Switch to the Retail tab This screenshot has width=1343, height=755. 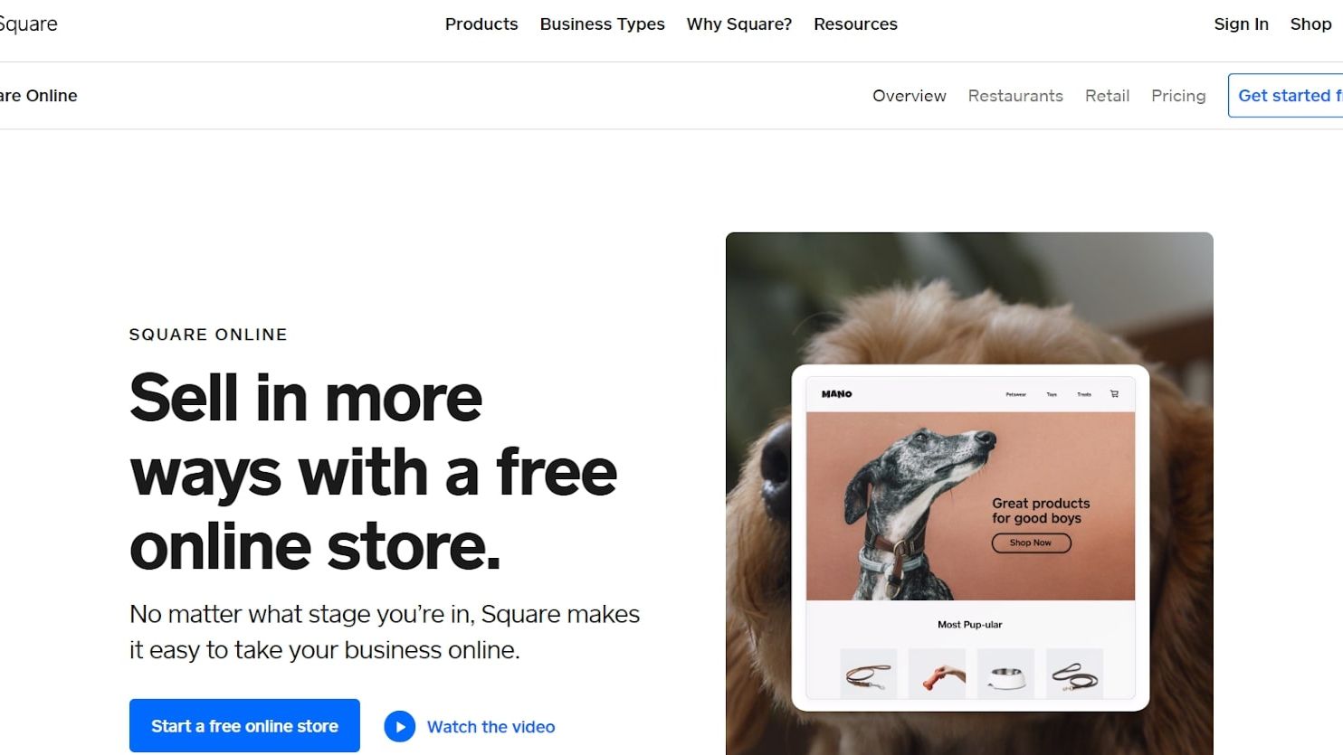click(1107, 96)
